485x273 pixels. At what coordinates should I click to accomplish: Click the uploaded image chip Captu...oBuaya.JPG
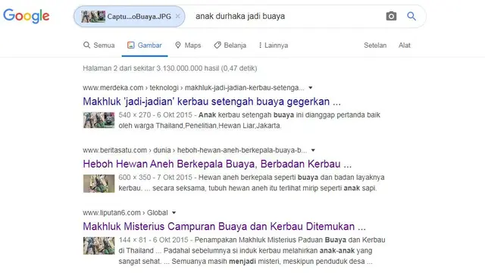click(x=130, y=17)
